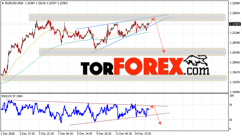Click the 2 Dec 13:30 time label
242x137 pixels.
pos(27,134)
